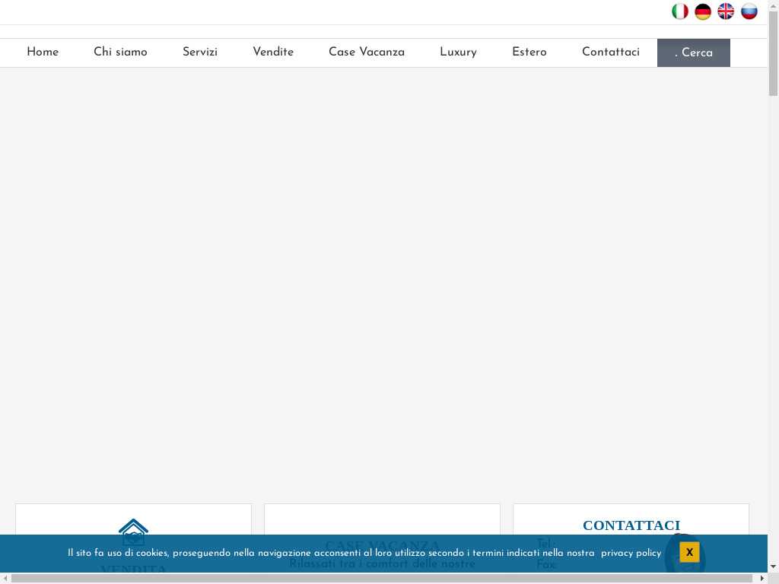This screenshot has width=779, height=584.
Task: Switch site language to German flag
Action: [702, 11]
